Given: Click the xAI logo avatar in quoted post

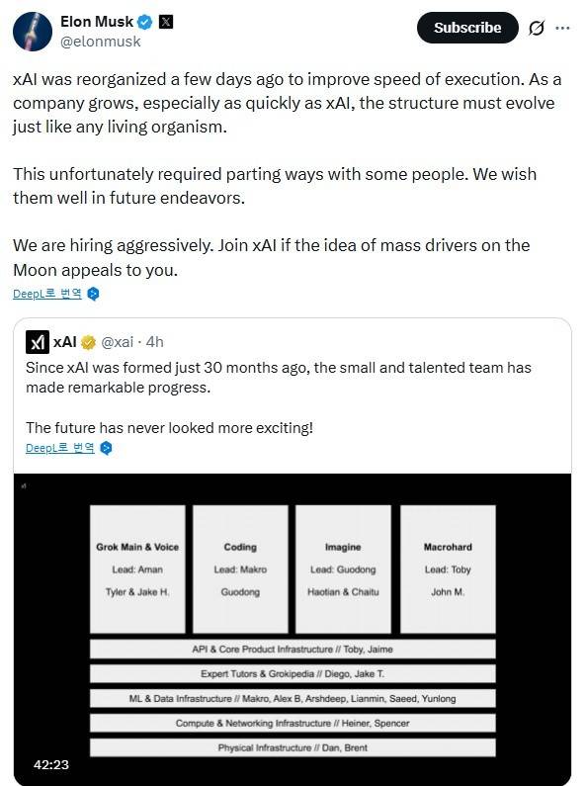Looking at the screenshot, I should click(x=38, y=342).
